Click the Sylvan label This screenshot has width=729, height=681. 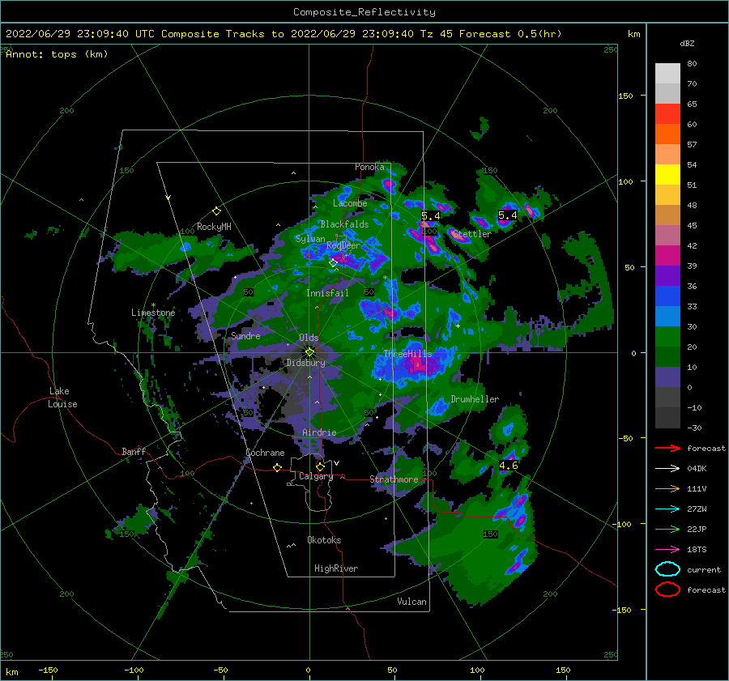pyautogui.click(x=310, y=239)
